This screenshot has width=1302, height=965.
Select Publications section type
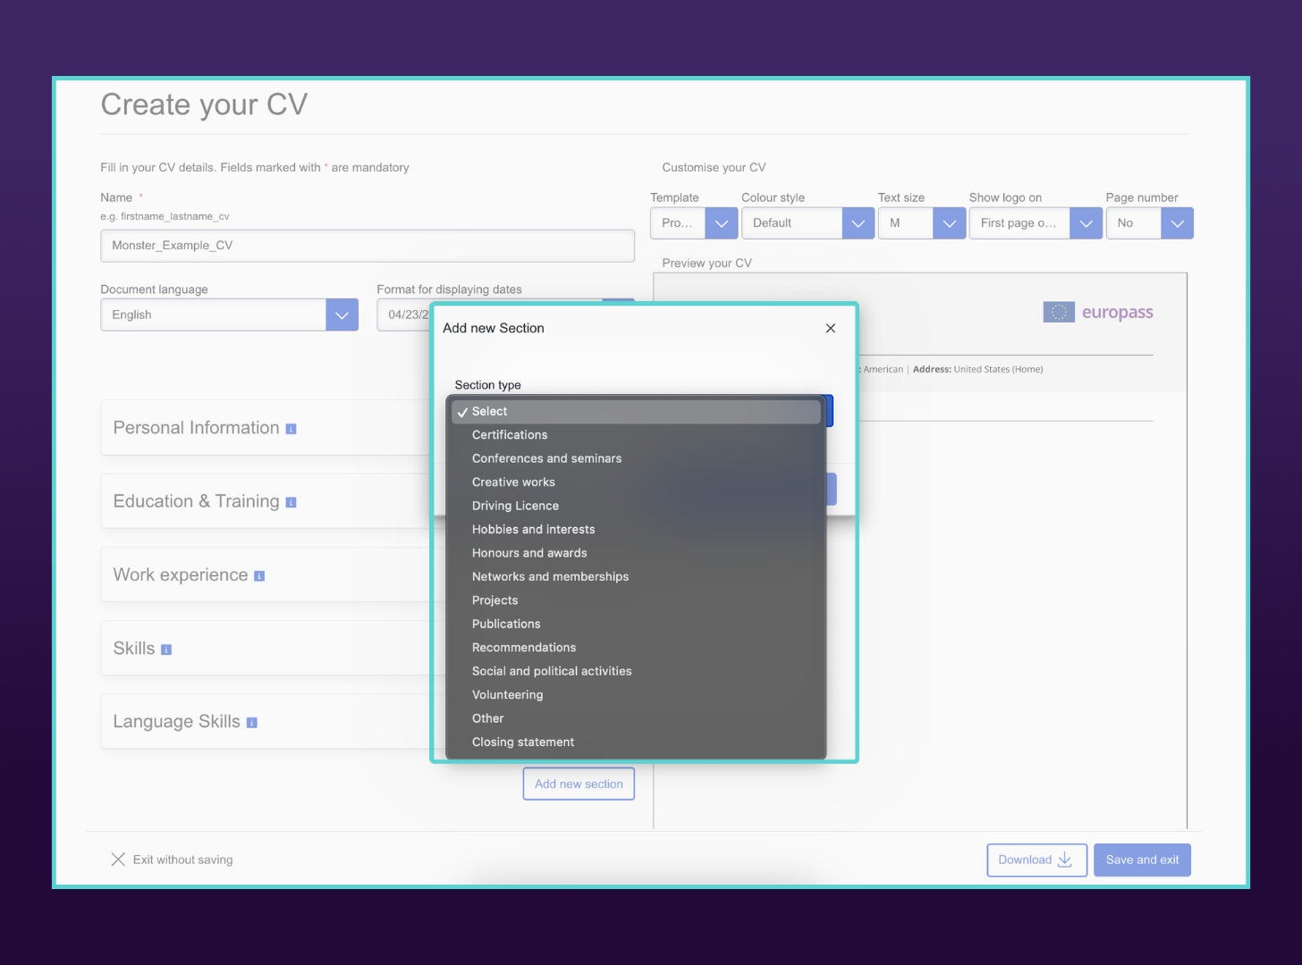636,625
